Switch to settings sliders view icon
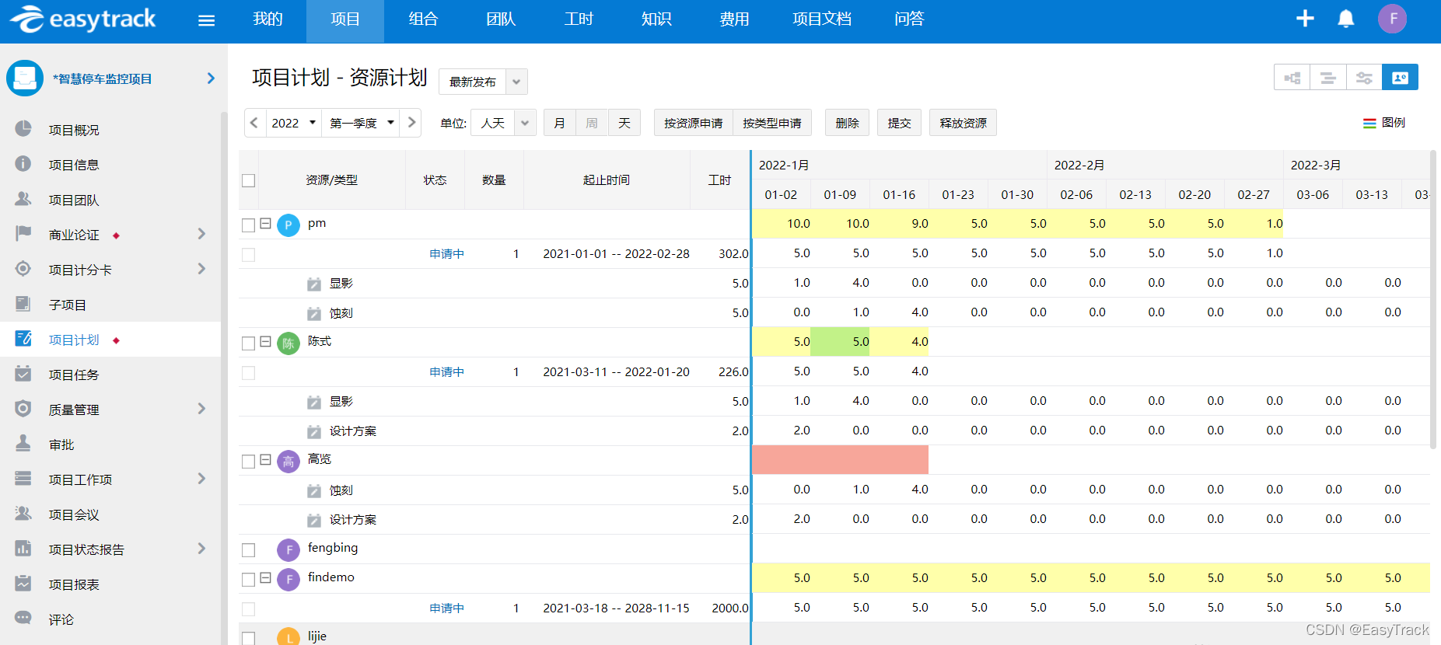Viewport: 1441px width, 645px height. point(1364,78)
